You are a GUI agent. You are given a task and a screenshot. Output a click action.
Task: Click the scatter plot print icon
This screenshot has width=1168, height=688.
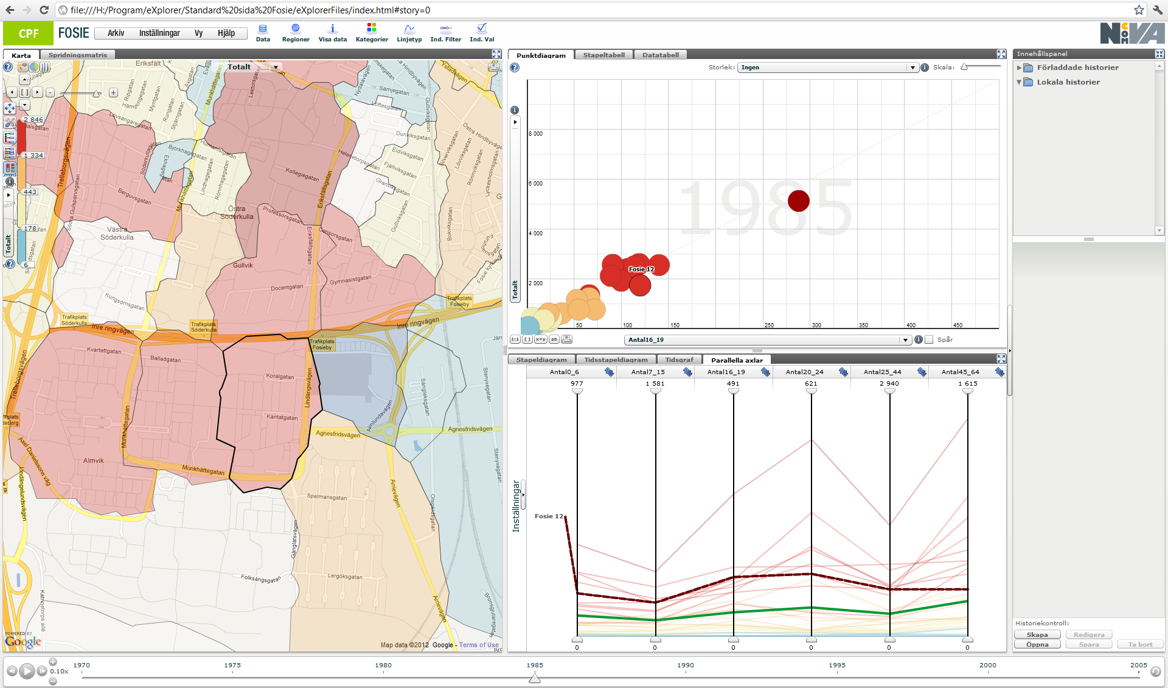pyautogui.click(x=567, y=339)
